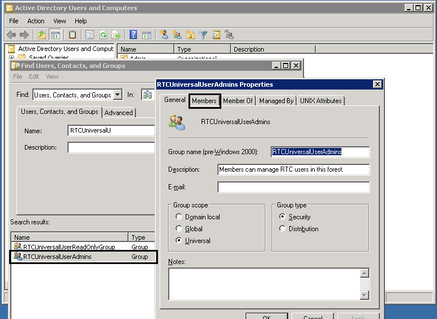Click in the Description field of Properties
Screen dimensions: 437x319
(294, 169)
